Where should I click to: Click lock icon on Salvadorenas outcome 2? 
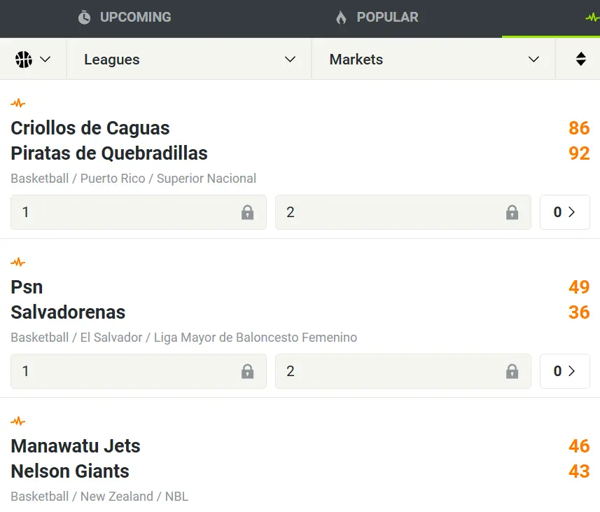512,371
